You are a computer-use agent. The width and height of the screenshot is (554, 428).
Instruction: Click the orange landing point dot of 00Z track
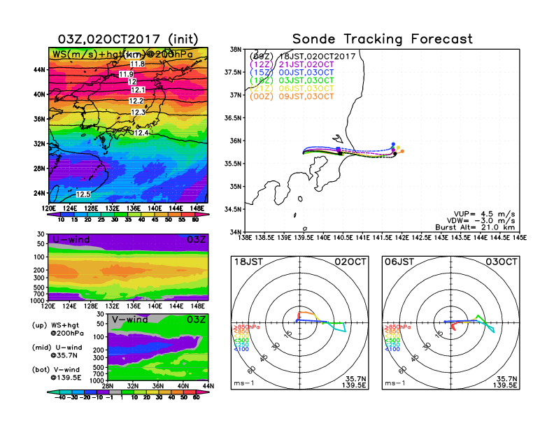point(402,152)
